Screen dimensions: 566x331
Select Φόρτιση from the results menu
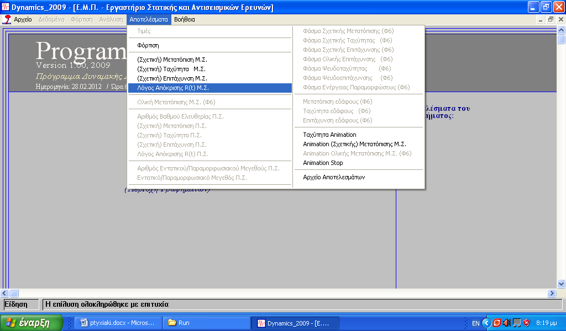[209, 45]
